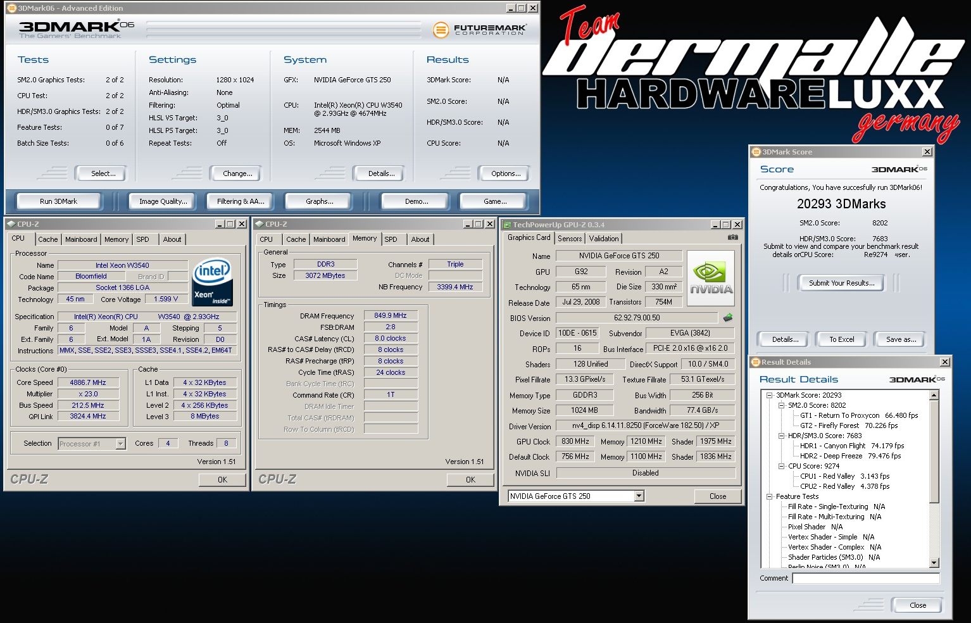This screenshot has width=971, height=623.
Task: Click Change under Settings
Action: click(x=237, y=173)
